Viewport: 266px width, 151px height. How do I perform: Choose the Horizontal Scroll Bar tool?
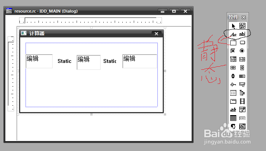(x=233, y=68)
